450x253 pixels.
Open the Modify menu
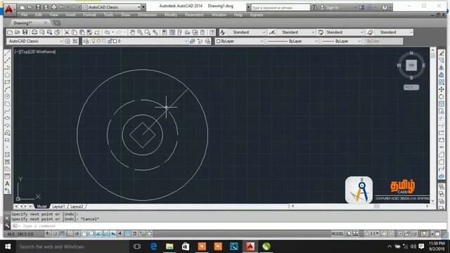tap(171, 15)
